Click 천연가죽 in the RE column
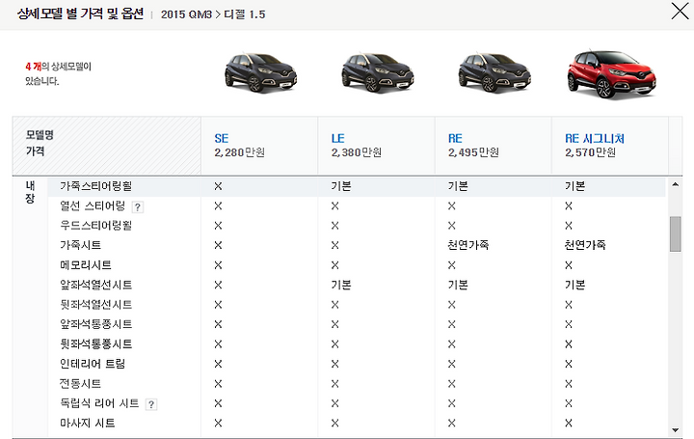The width and height of the screenshot is (694, 439). 467,245
